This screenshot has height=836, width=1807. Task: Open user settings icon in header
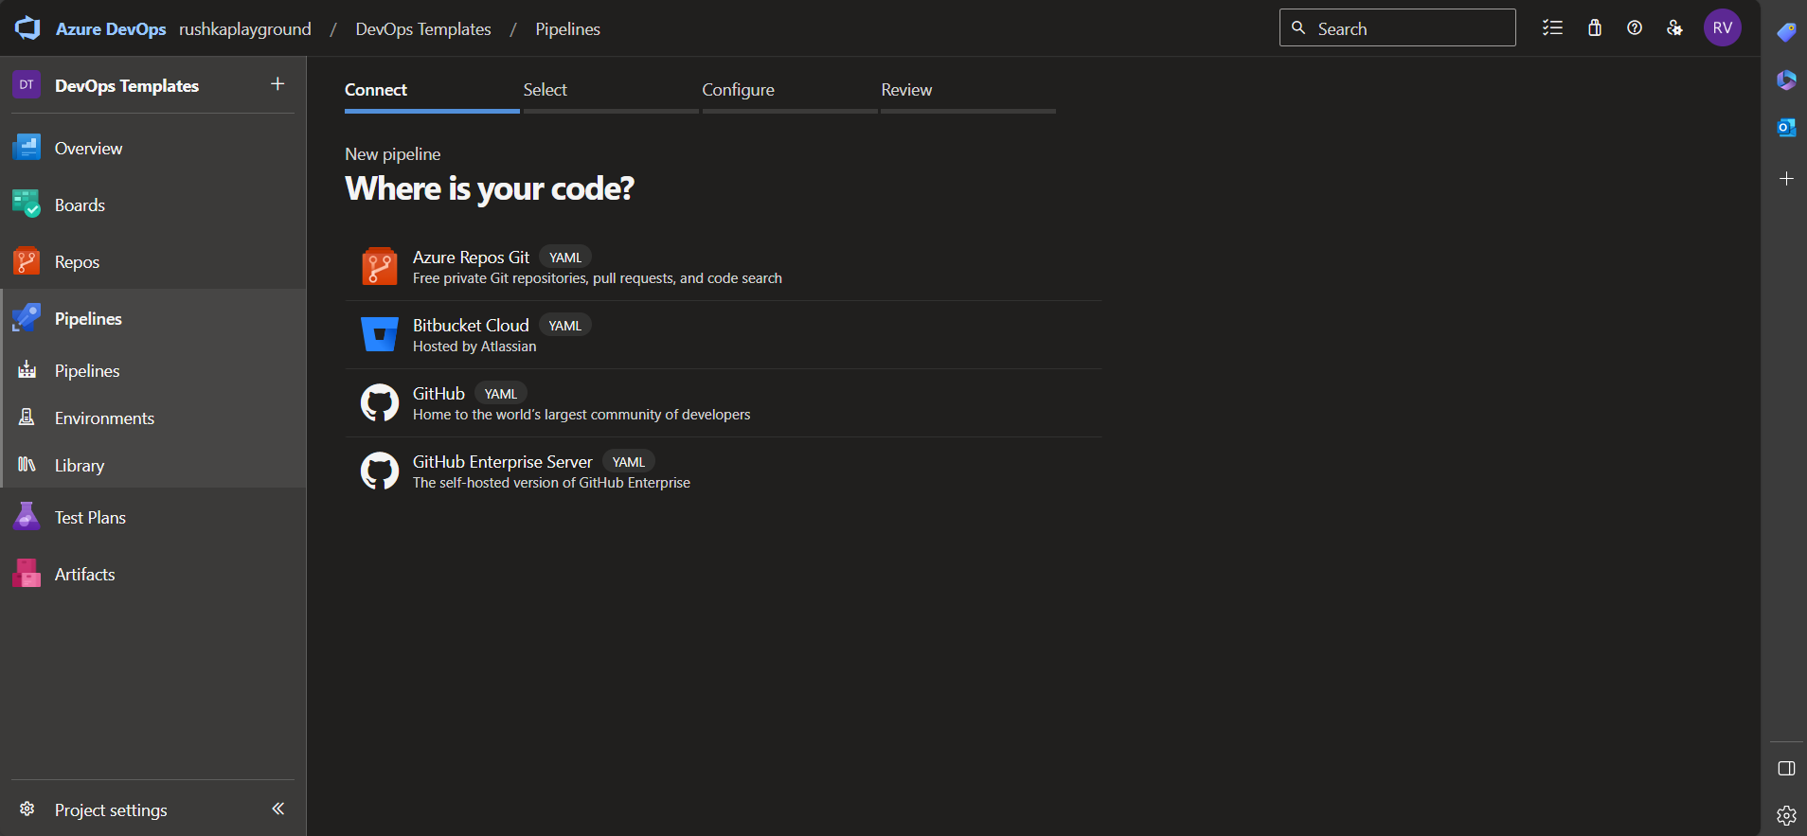[x=1674, y=27]
